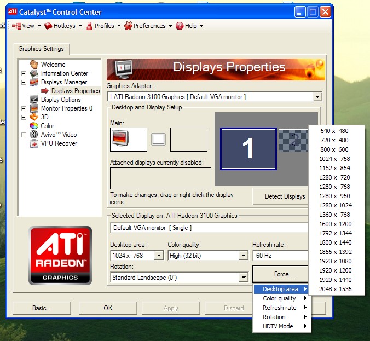The height and width of the screenshot is (341, 370).
Task: Click the small empty display box
Action: click(158, 139)
